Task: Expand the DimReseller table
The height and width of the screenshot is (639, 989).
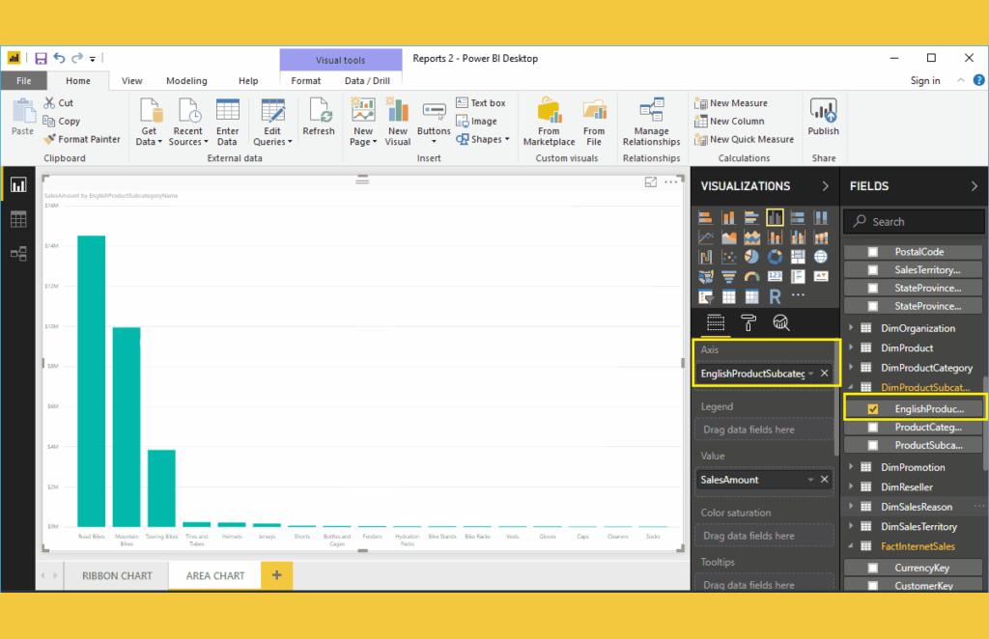Action: pyautogui.click(x=851, y=486)
